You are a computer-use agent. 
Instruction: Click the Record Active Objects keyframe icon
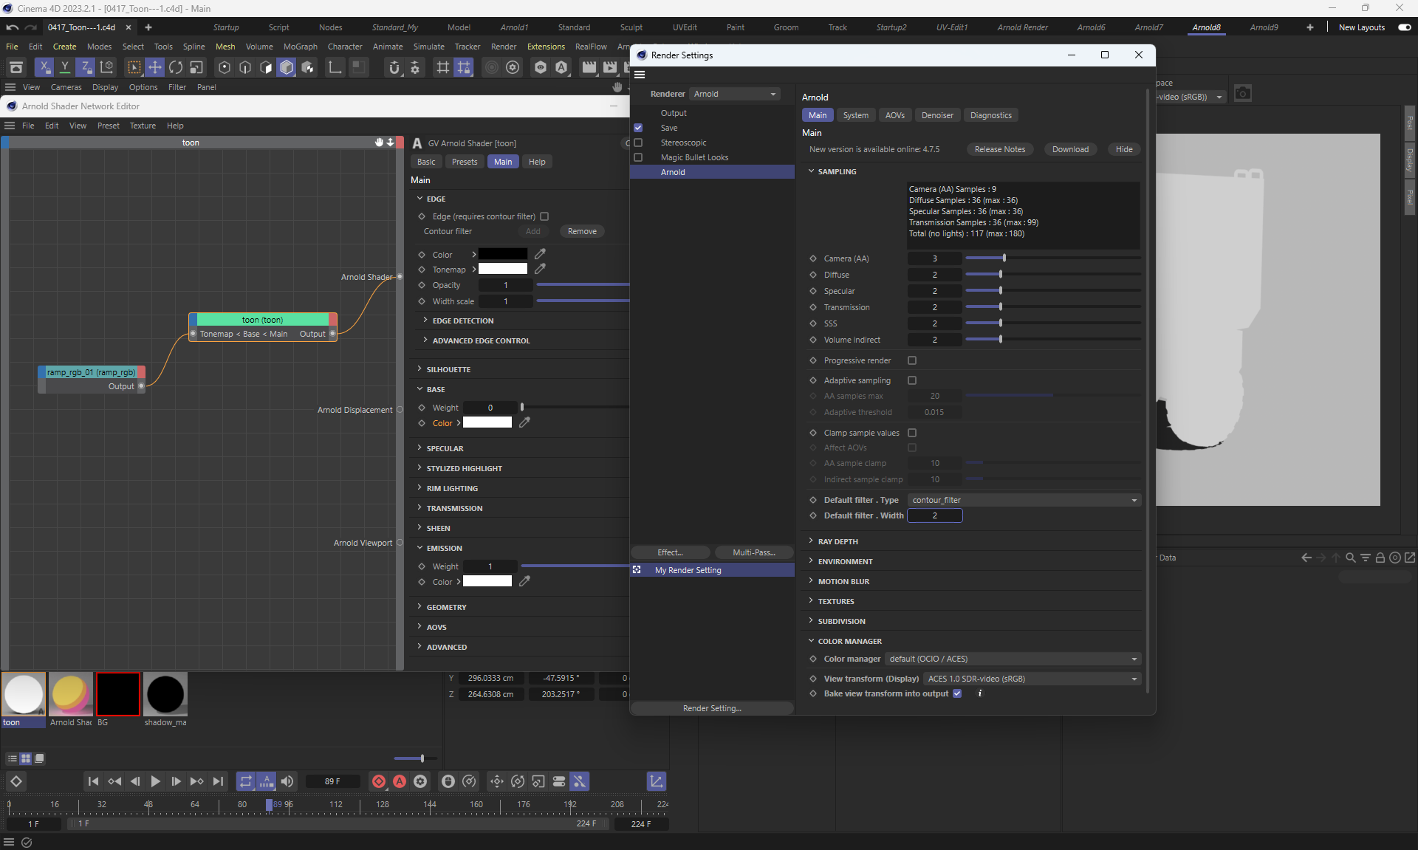pyautogui.click(x=379, y=781)
